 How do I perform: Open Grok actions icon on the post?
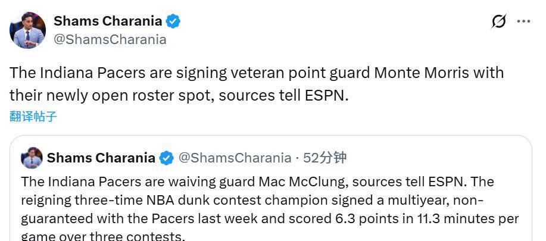[499, 21]
